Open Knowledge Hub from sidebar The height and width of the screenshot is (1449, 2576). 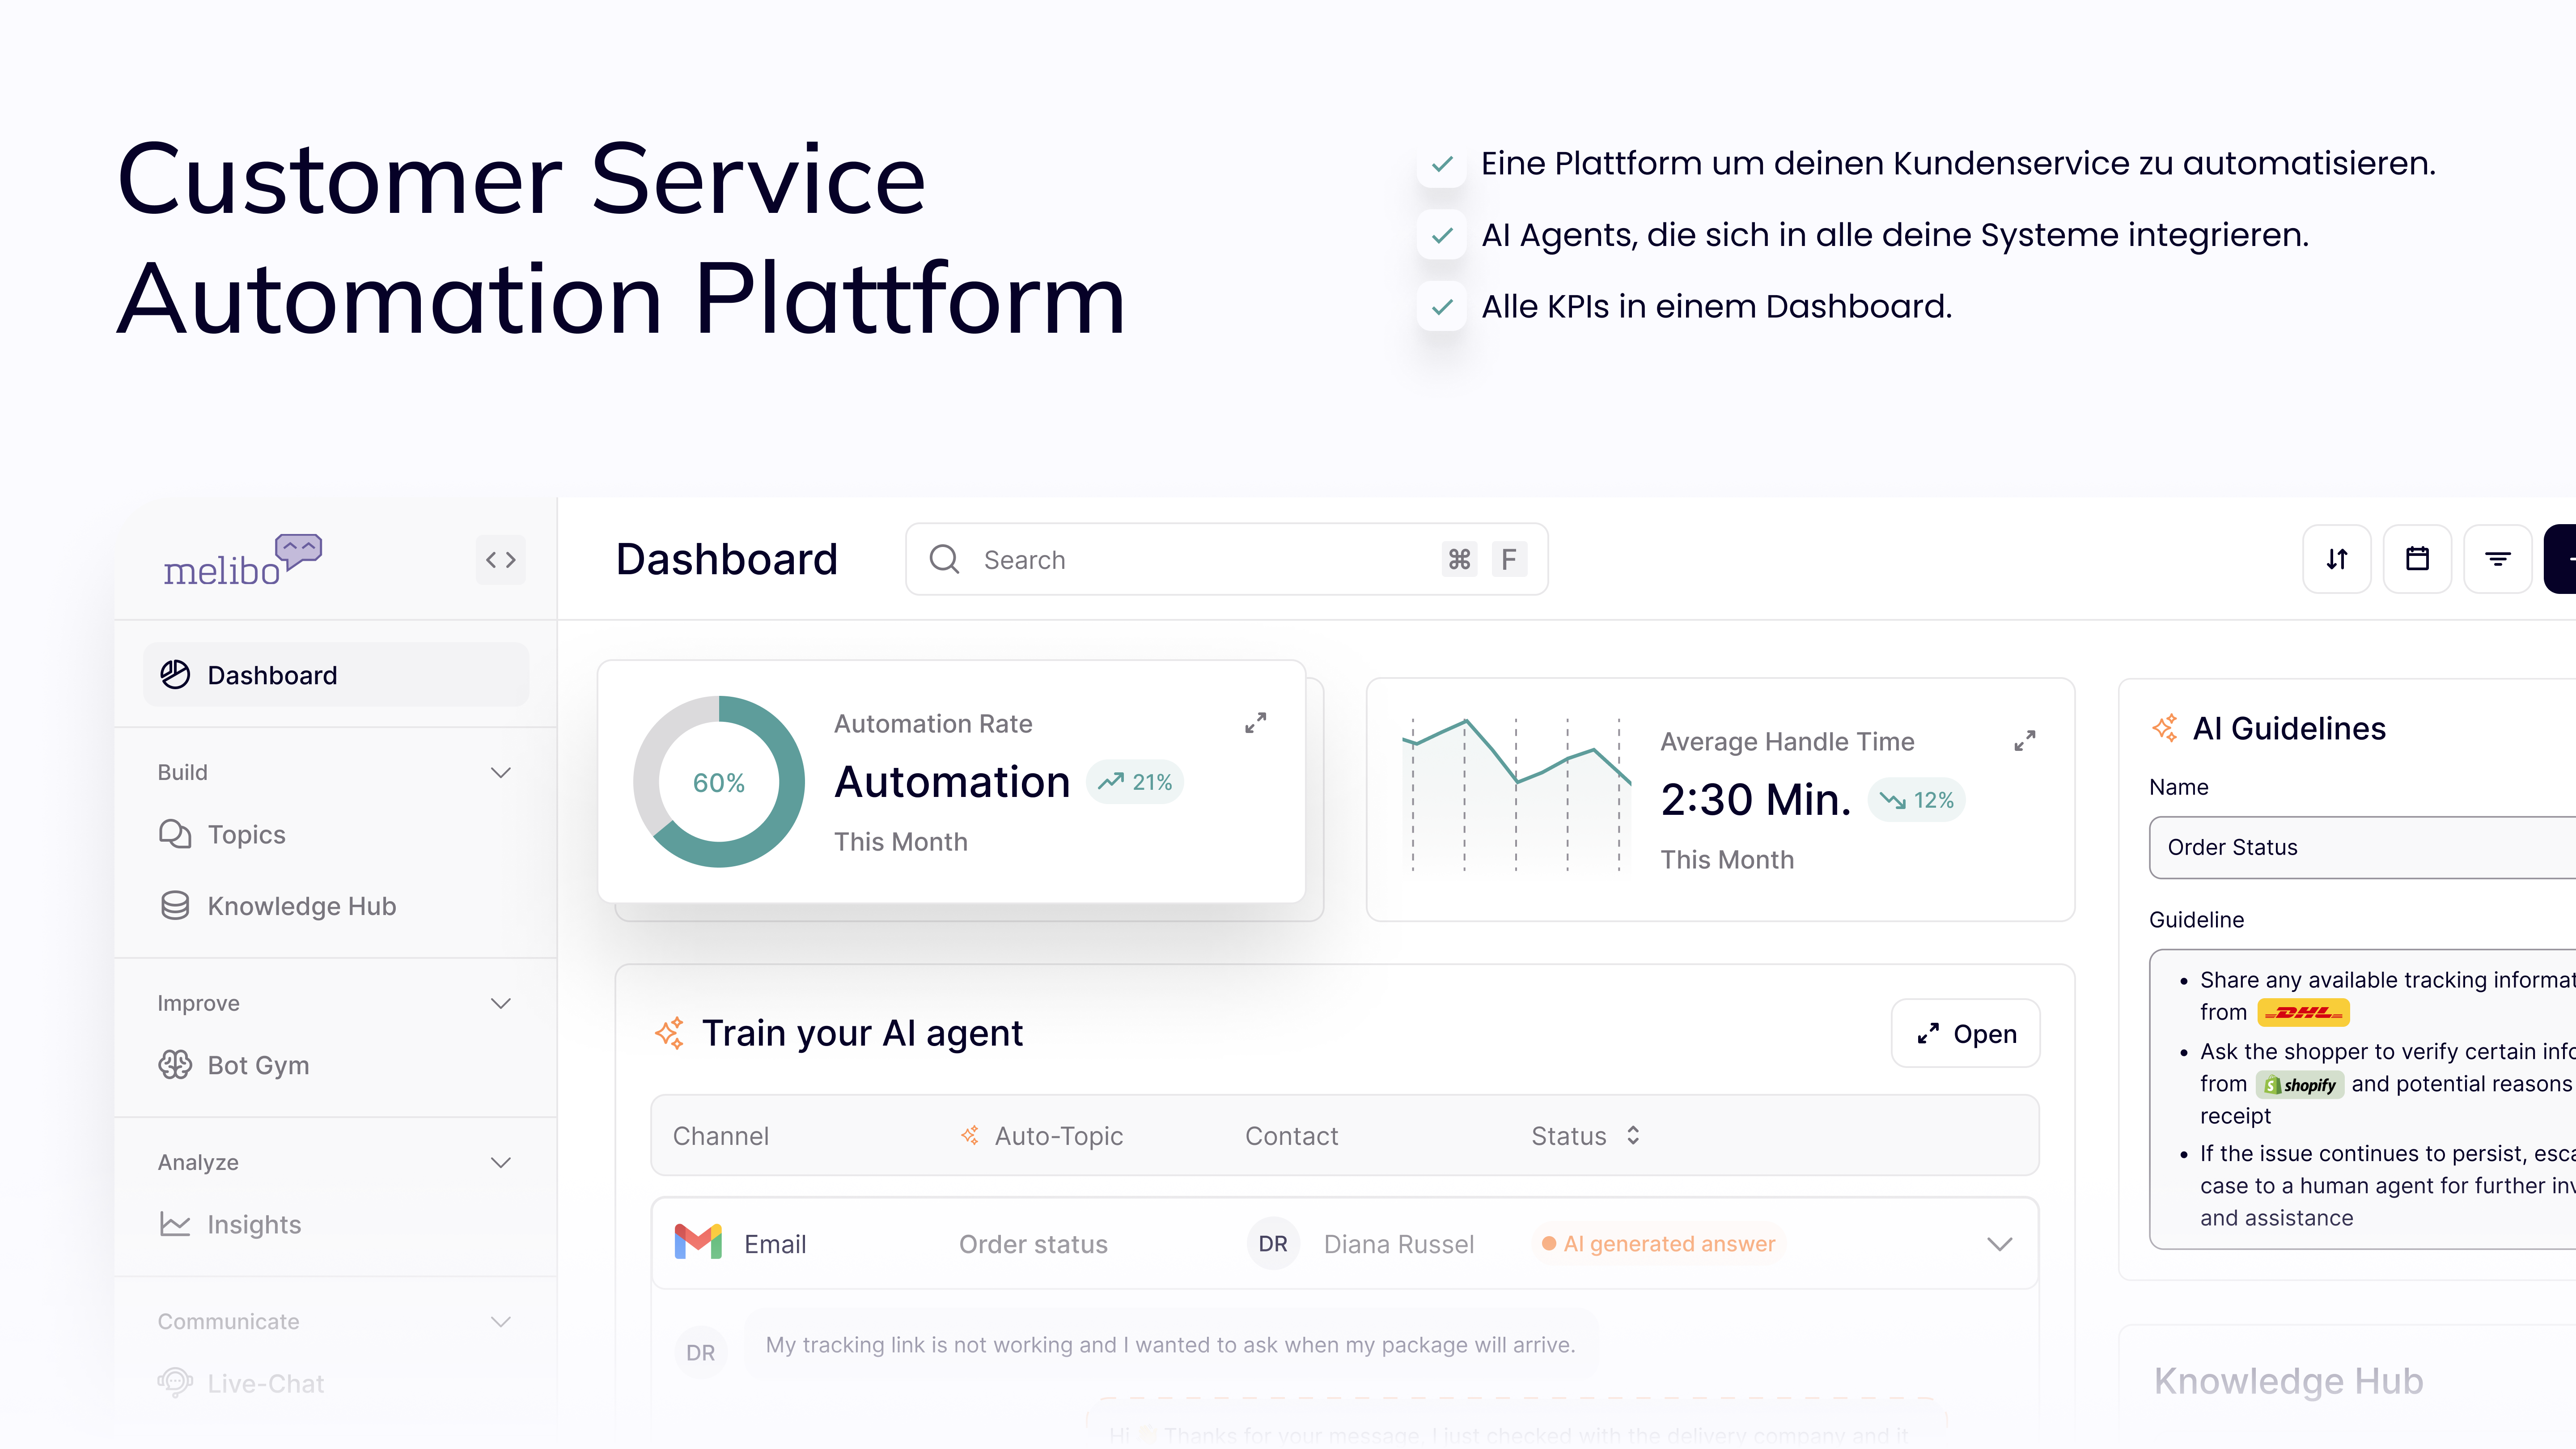(301, 906)
